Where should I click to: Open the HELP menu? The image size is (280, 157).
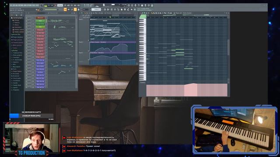[37, 5]
